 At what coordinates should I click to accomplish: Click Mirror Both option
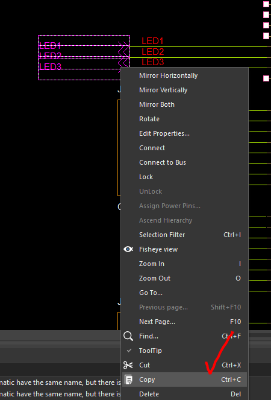pos(184,104)
